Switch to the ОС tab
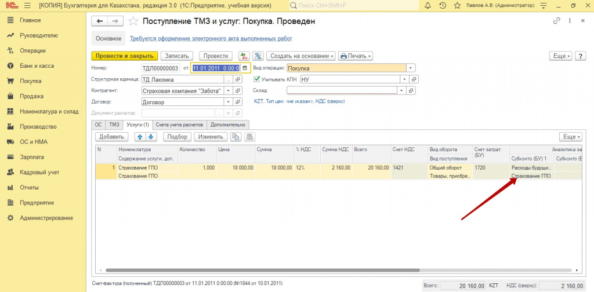This screenshot has width=594, height=292. coord(99,125)
